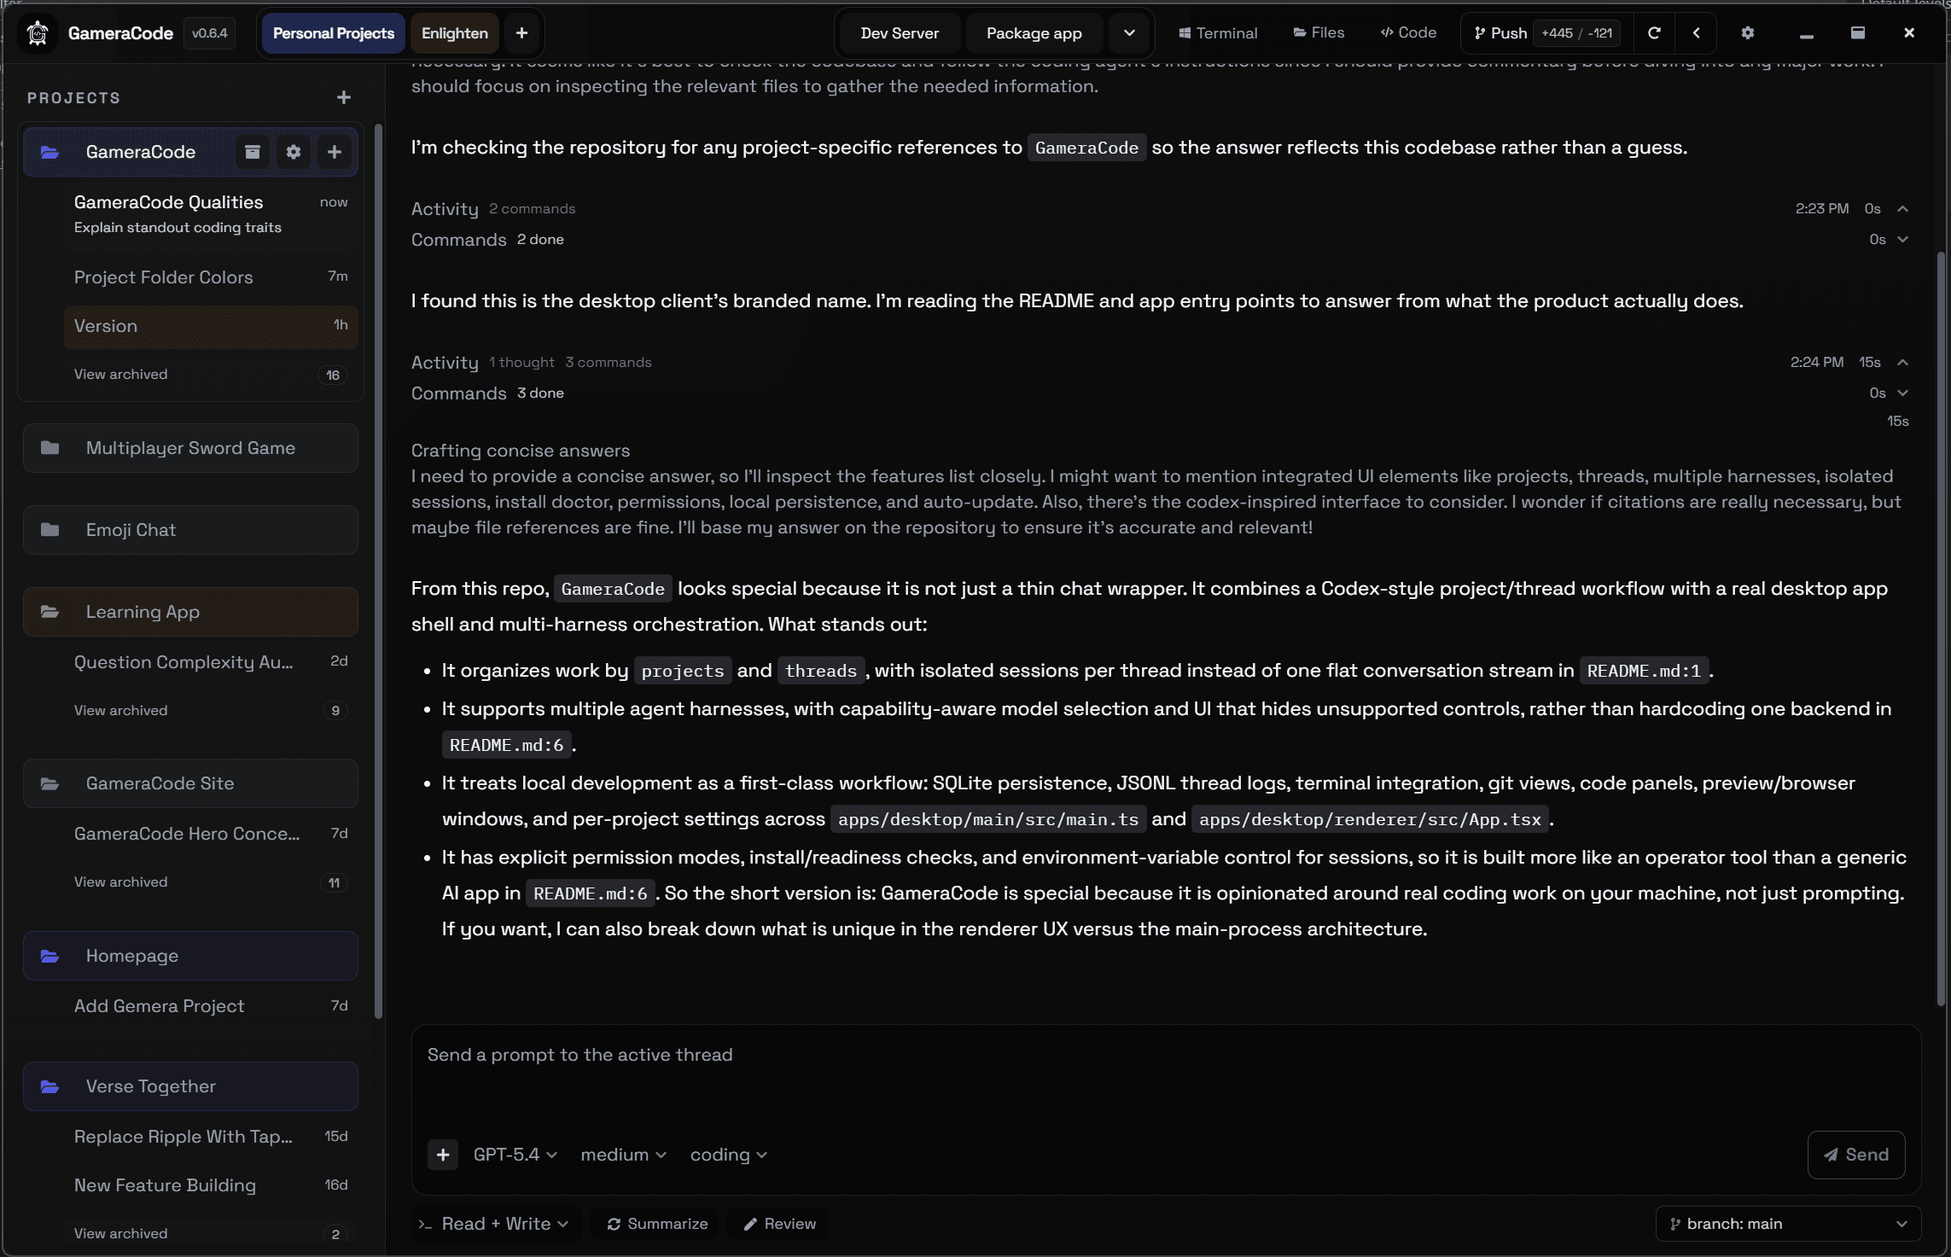Viewport: 1951px width, 1257px height.
Task: Click the Package app button
Action: tap(1034, 33)
